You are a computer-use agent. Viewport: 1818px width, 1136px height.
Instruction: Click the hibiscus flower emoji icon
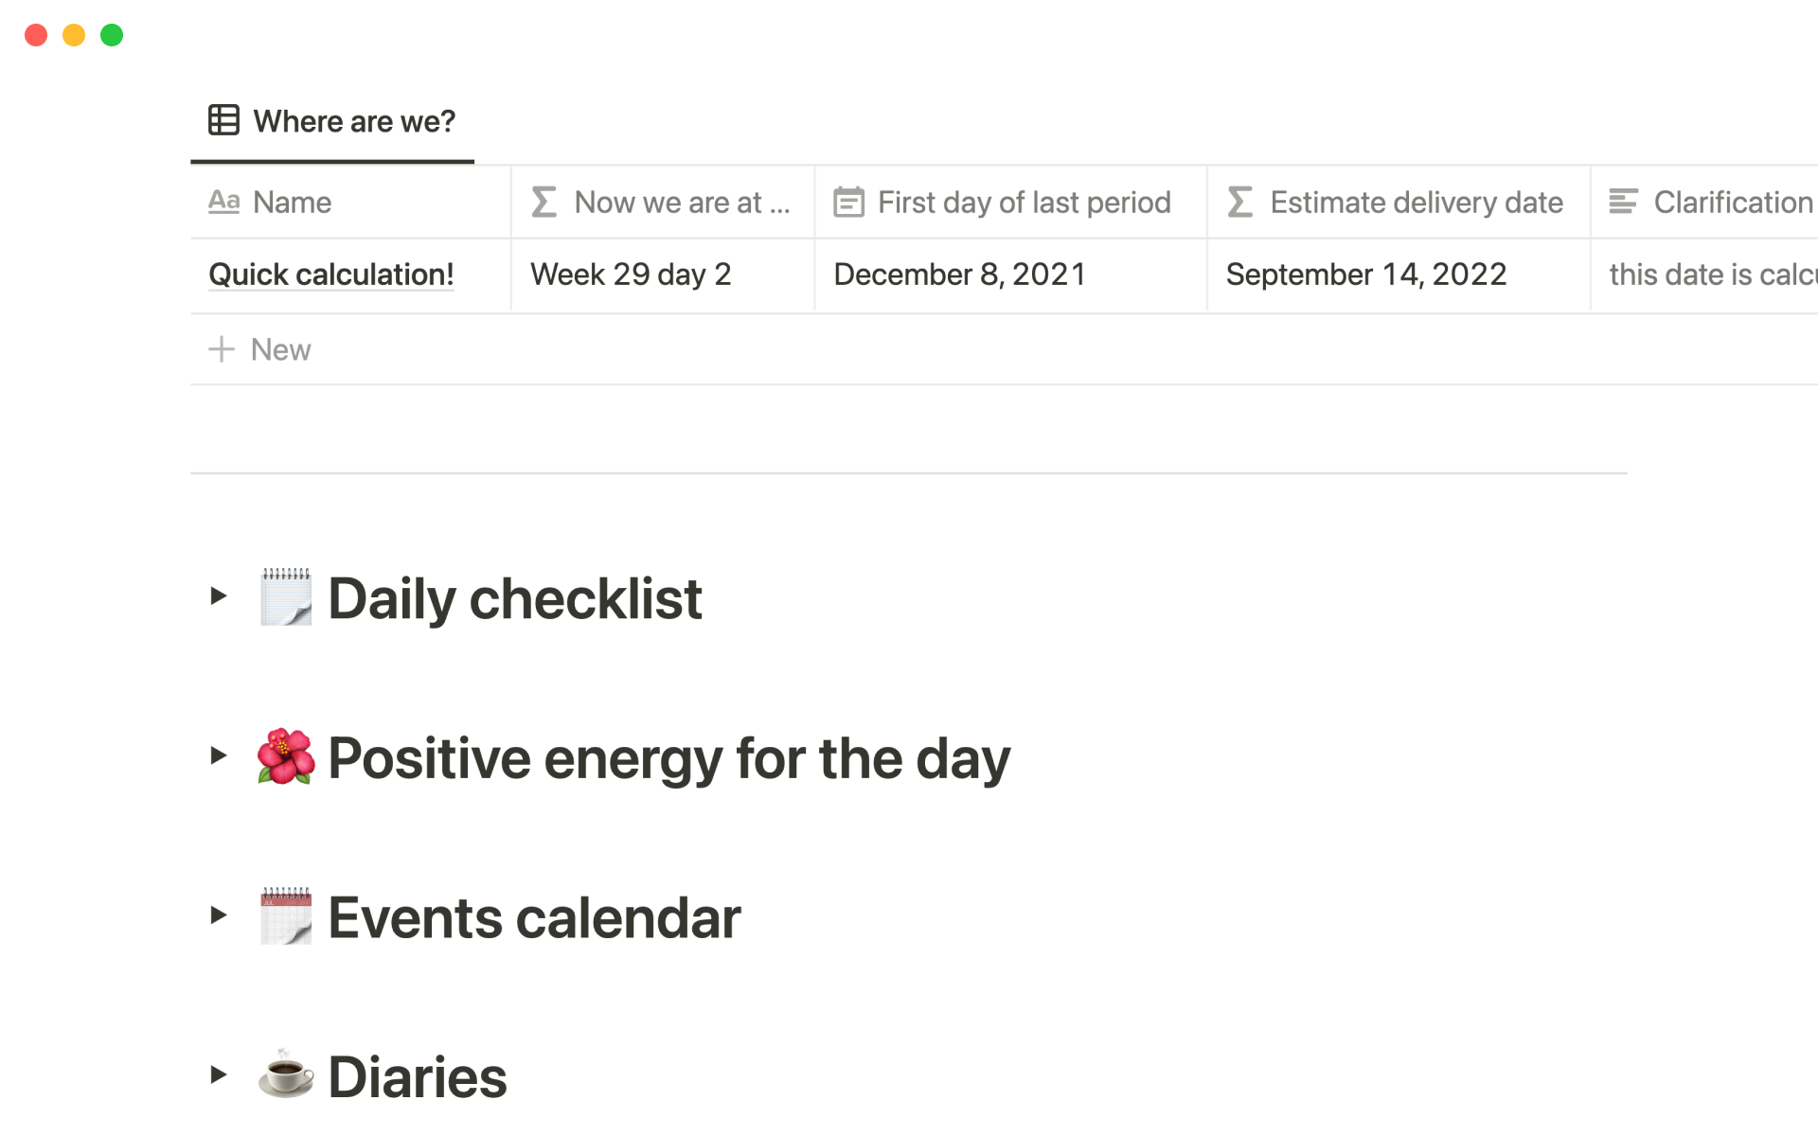point(286,756)
